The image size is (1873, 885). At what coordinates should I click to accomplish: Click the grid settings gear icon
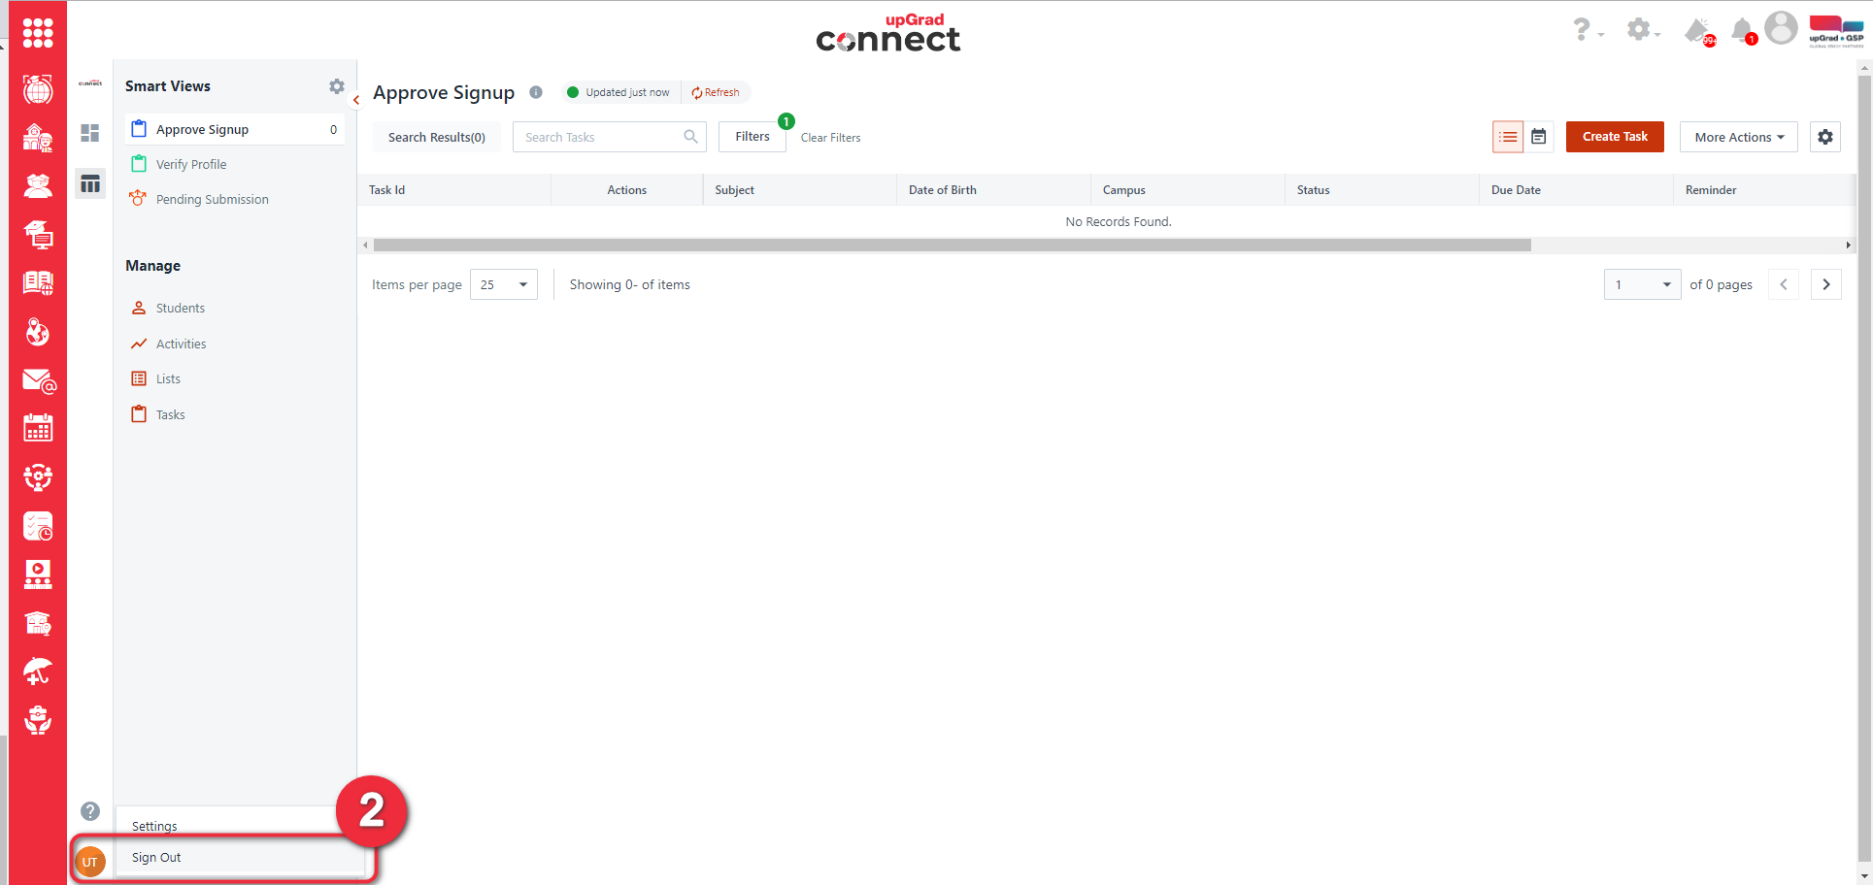pyautogui.click(x=1825, y=137)
